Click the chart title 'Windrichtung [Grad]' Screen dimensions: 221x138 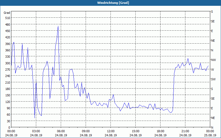(x=113, y=3)
